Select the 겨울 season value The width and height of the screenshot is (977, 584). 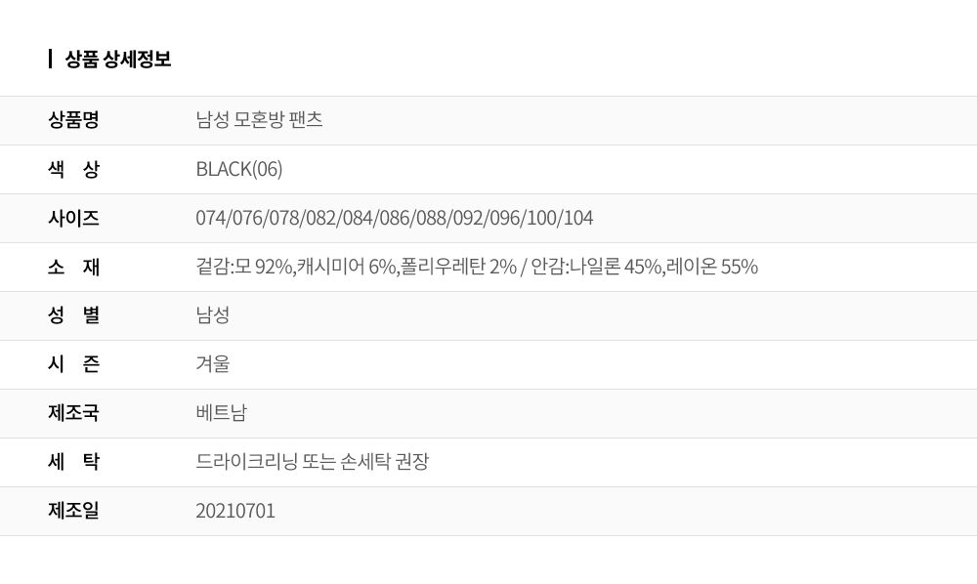pyautogui.click(x=213, y=364)
